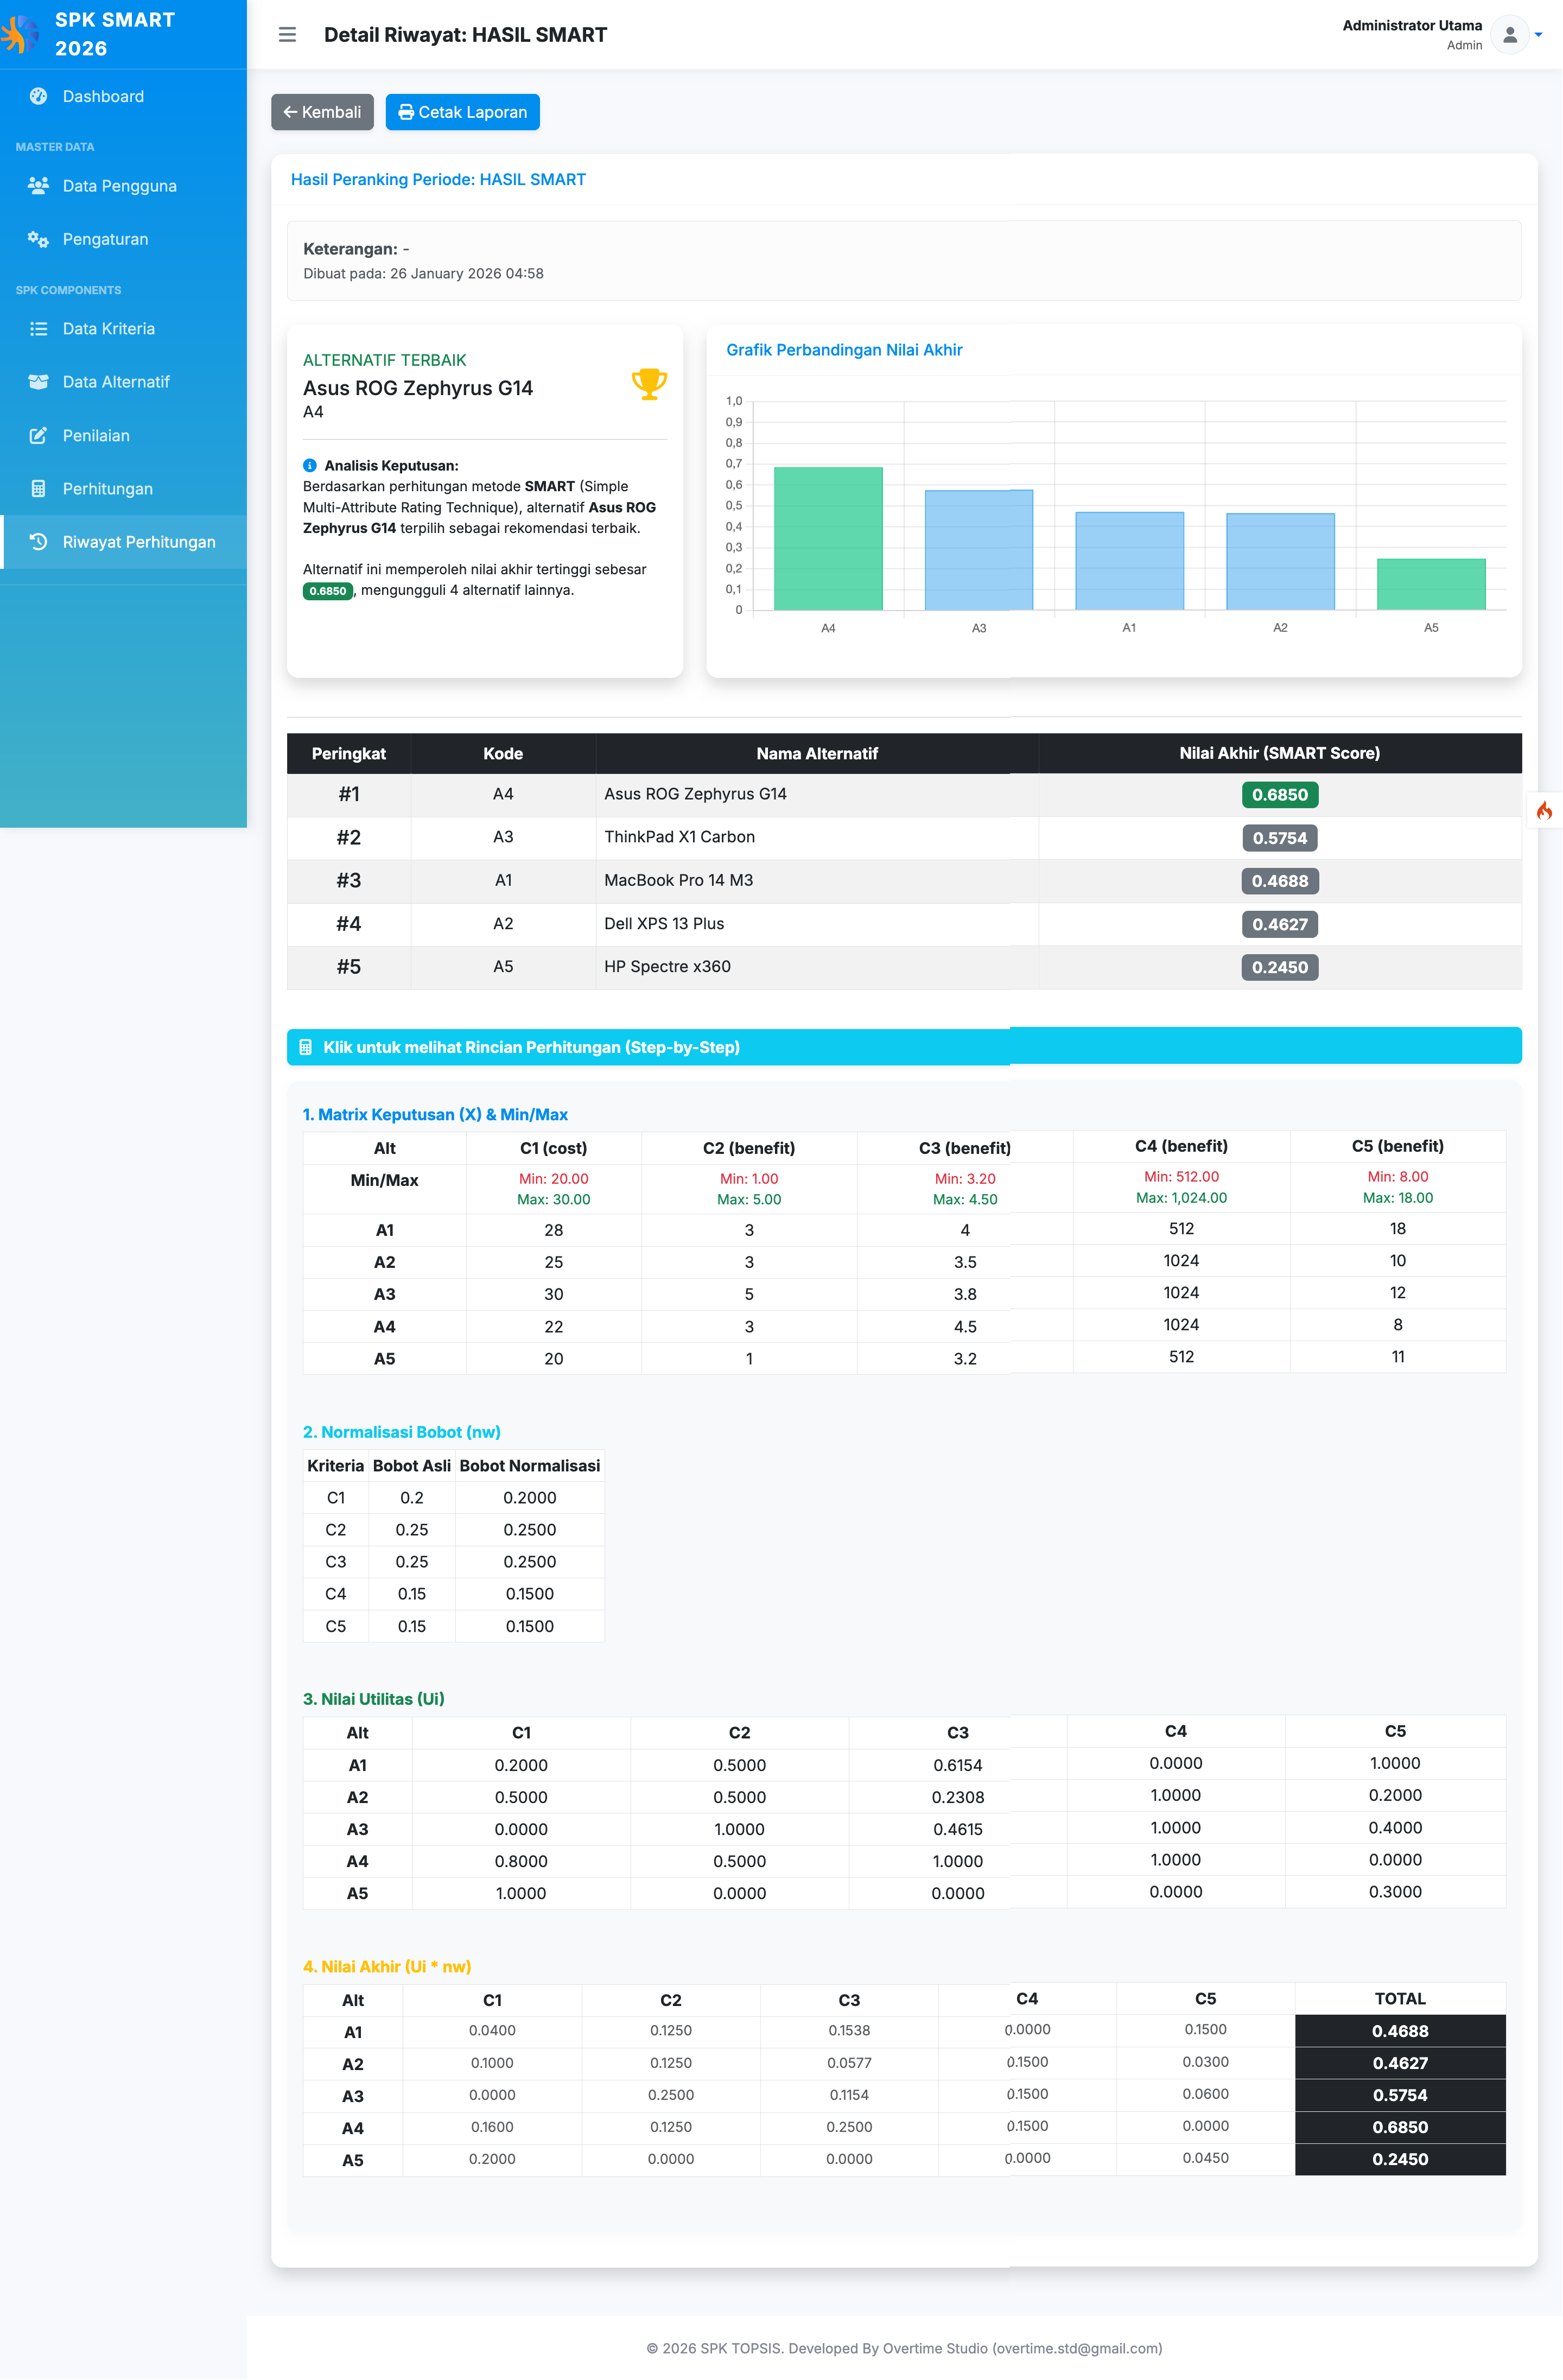The image size is (1563, 2380).
Task: Click the Perhitungan calculator icon
Action: tap(38, 488)
